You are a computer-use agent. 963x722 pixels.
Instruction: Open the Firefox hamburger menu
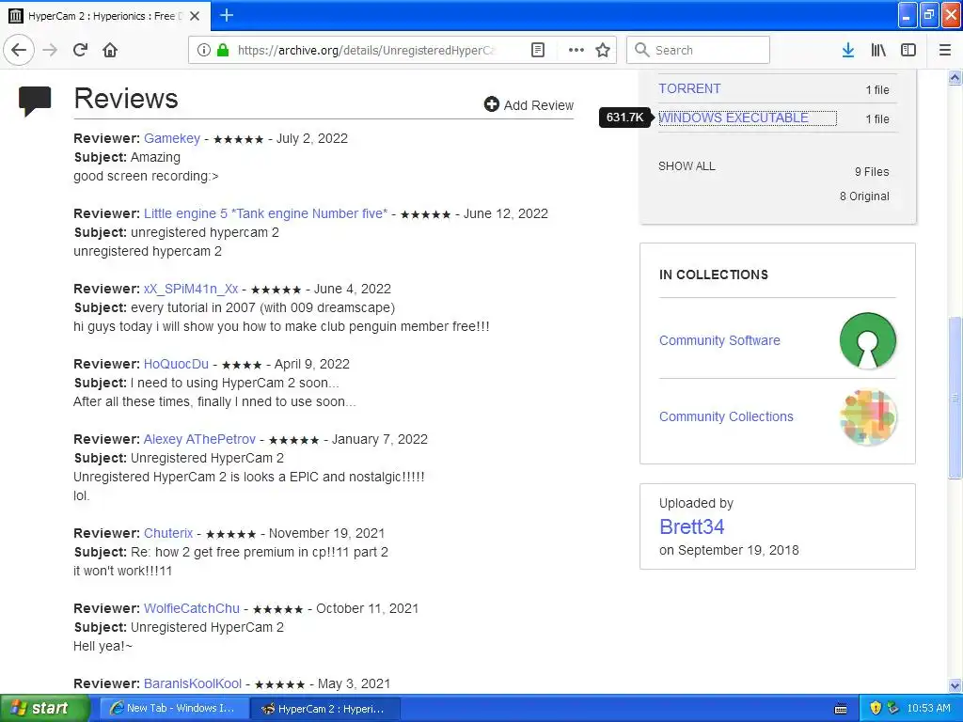tap(945, 50)
